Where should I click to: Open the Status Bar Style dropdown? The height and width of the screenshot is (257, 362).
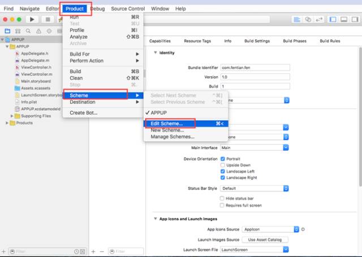[254, 188]
